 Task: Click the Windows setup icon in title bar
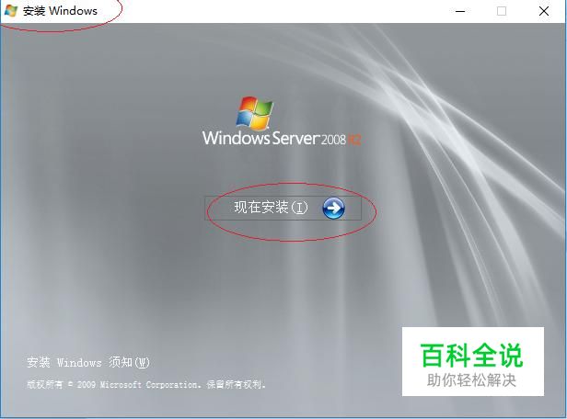(11, 10)
